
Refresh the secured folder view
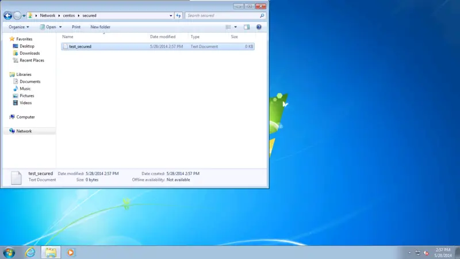point(178,16)
